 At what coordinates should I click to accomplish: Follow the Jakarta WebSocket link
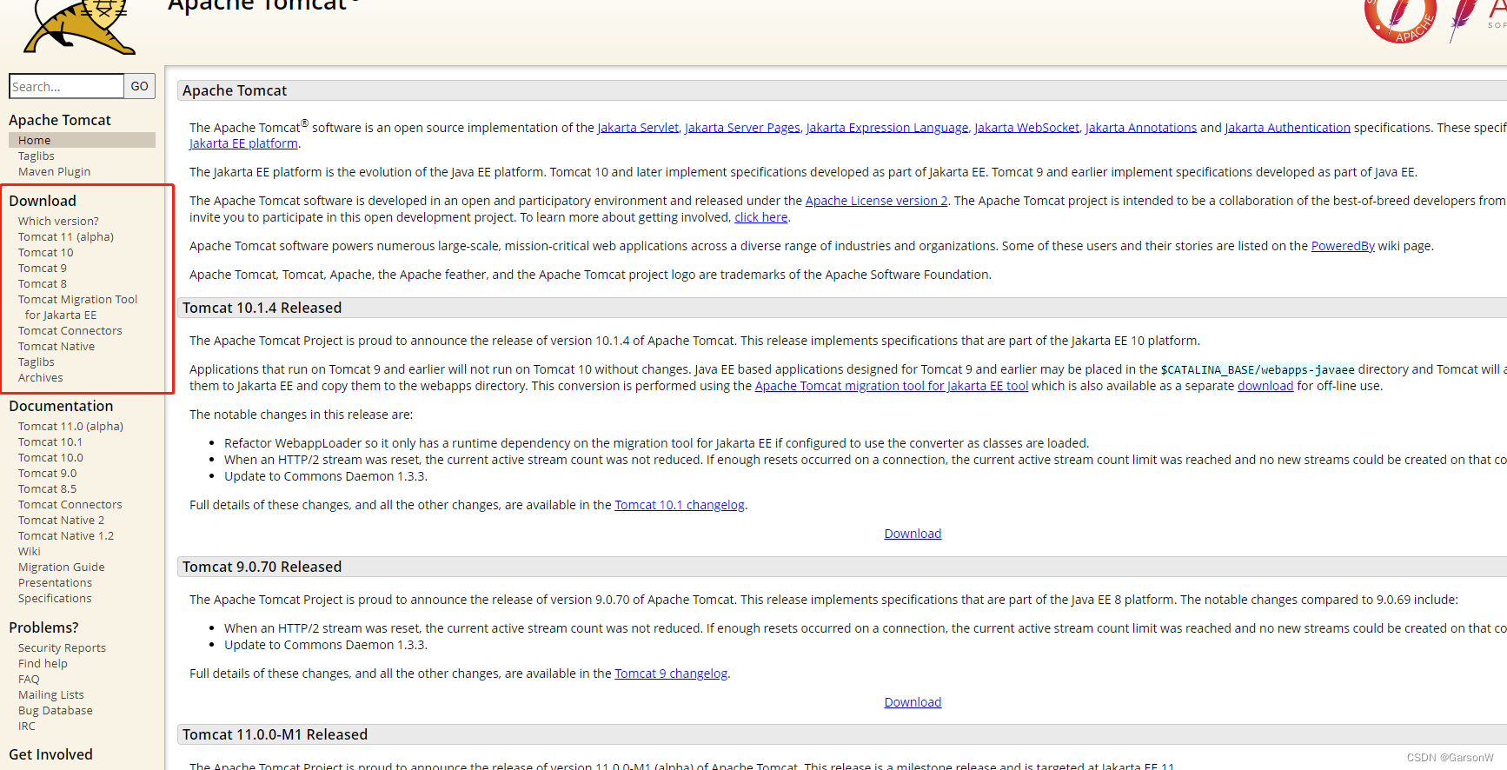click(x=1026, y=127)
